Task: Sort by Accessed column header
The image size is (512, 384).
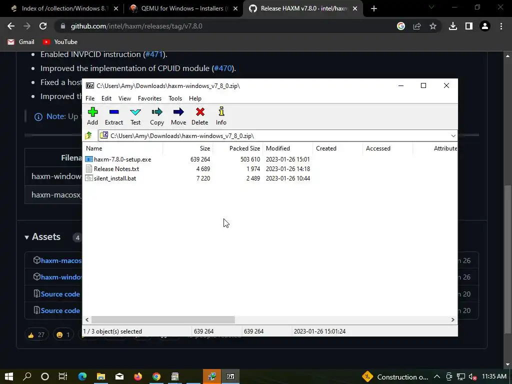Action: (x=387, y=148)
